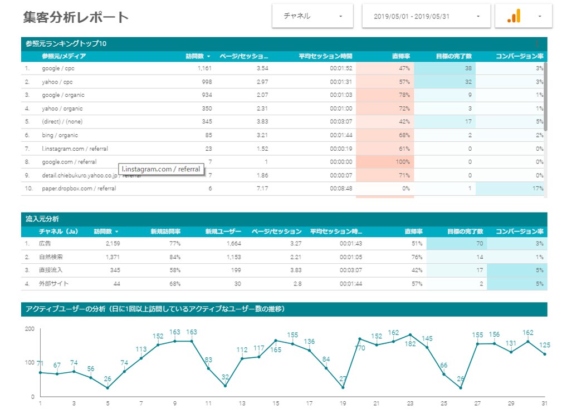Click the 集客分析レポート report title

point(76,17)
